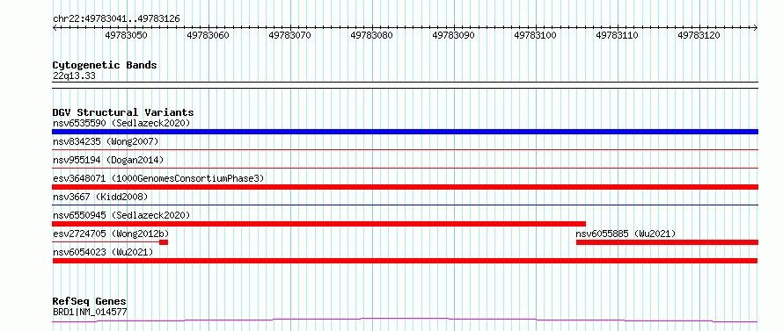Click the esv3648071 (1000GenomesConsortiumPhase3) label
Image resolution: width=783 pixels, height=331 pixels.
(158, 178)
